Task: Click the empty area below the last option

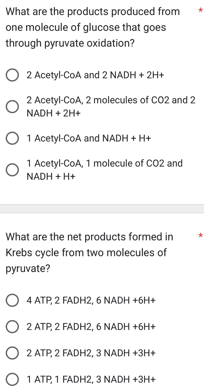Action: point(102,389)
